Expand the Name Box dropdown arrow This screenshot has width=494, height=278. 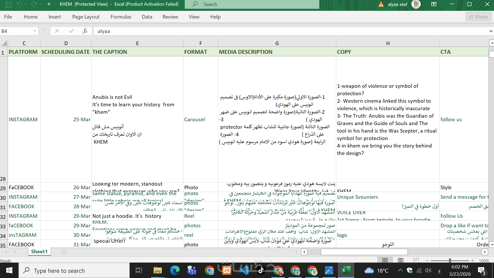coord(35,31)
